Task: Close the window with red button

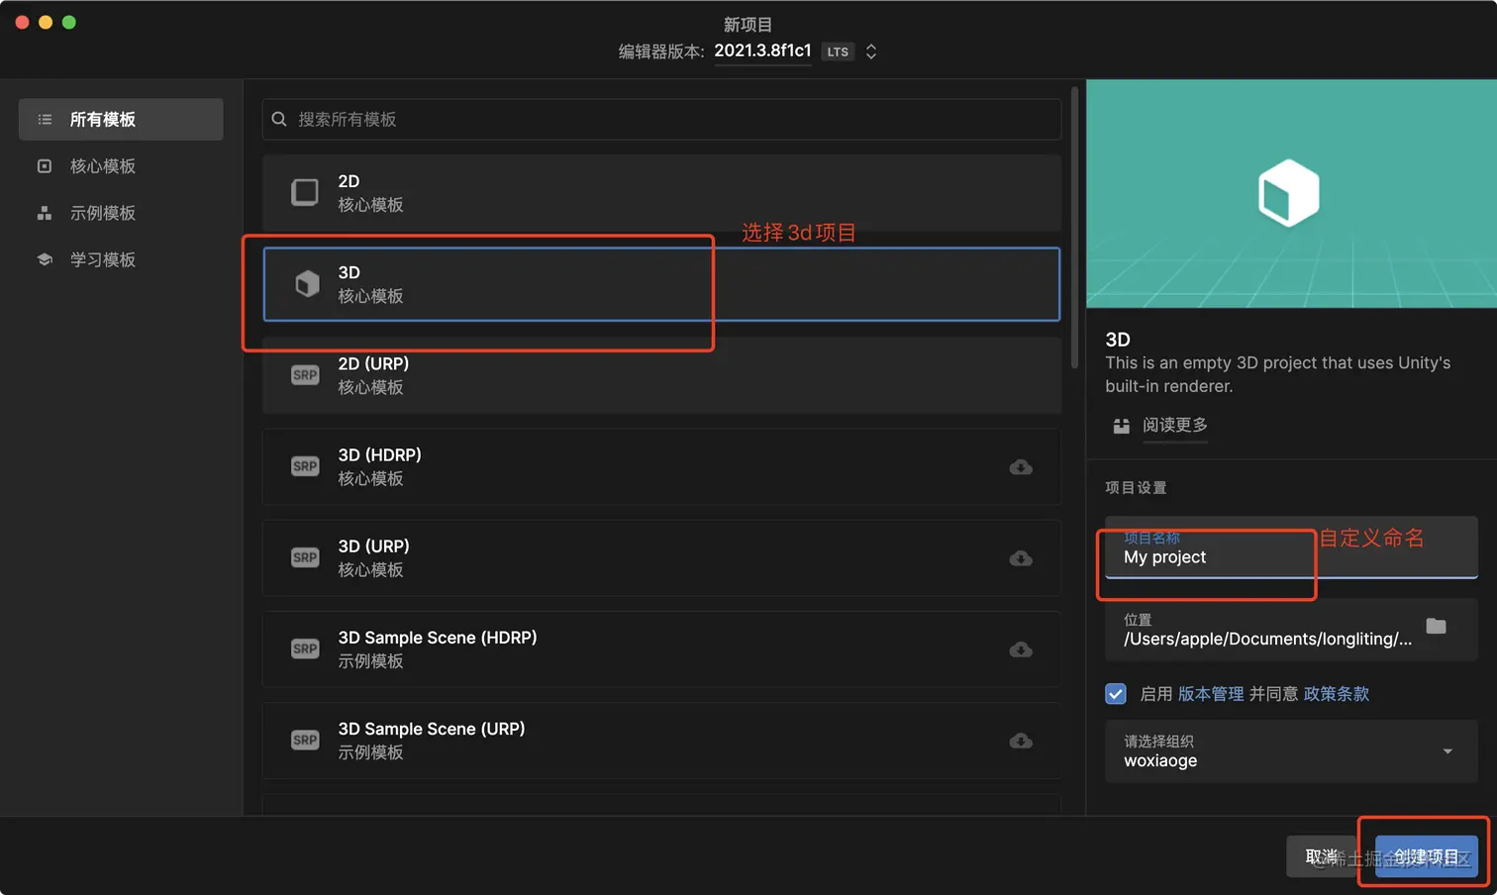Action: click(x=22, y=22)
